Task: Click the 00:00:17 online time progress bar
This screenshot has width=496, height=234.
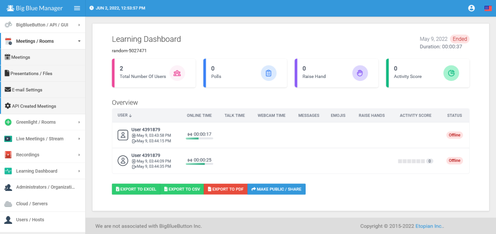Action: pos(199,138)
